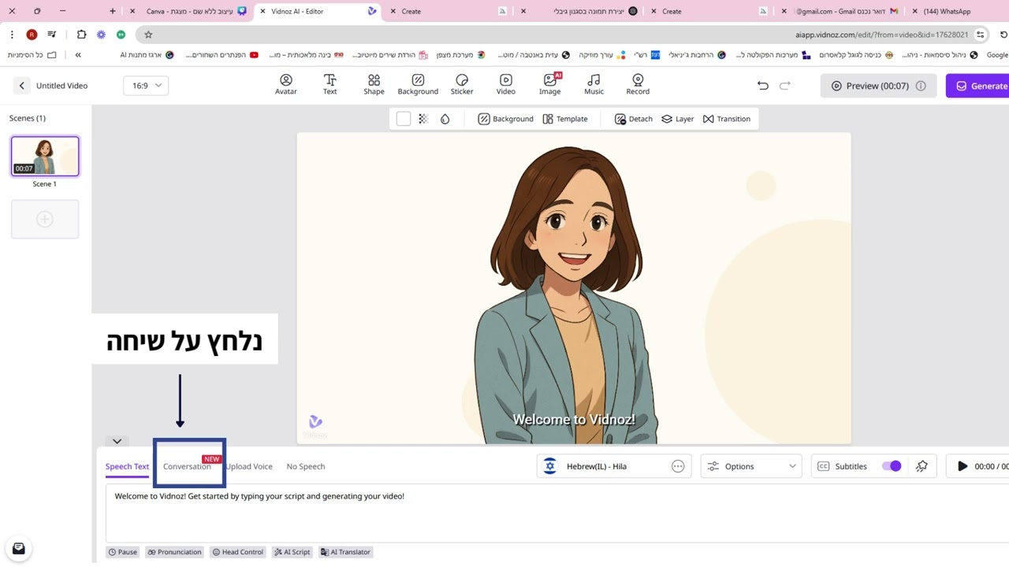Open the Pronunciation tool
1009x567 pixels.
coord(173,552)
